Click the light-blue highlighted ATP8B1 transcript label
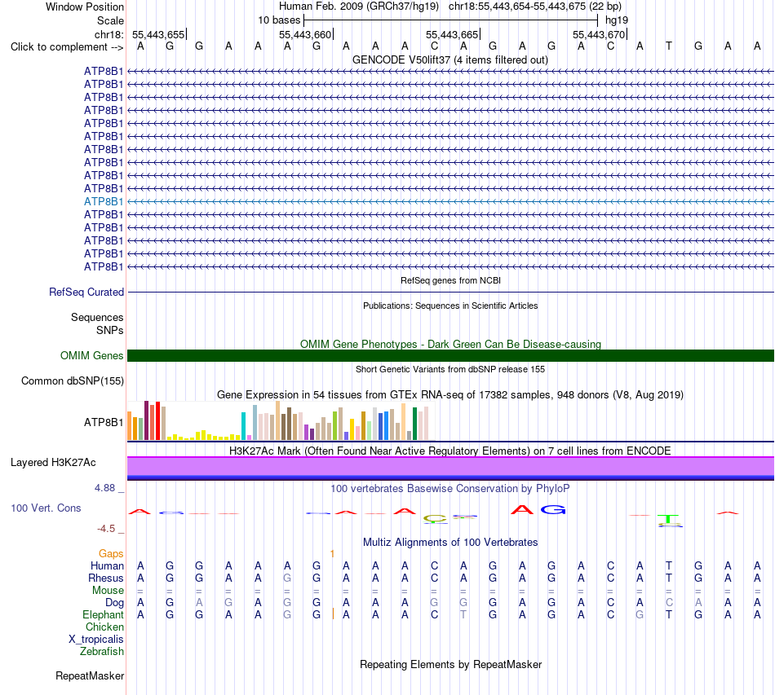This screenshot has width=775, height=695. pyautogui.click(x=104, y=201)
